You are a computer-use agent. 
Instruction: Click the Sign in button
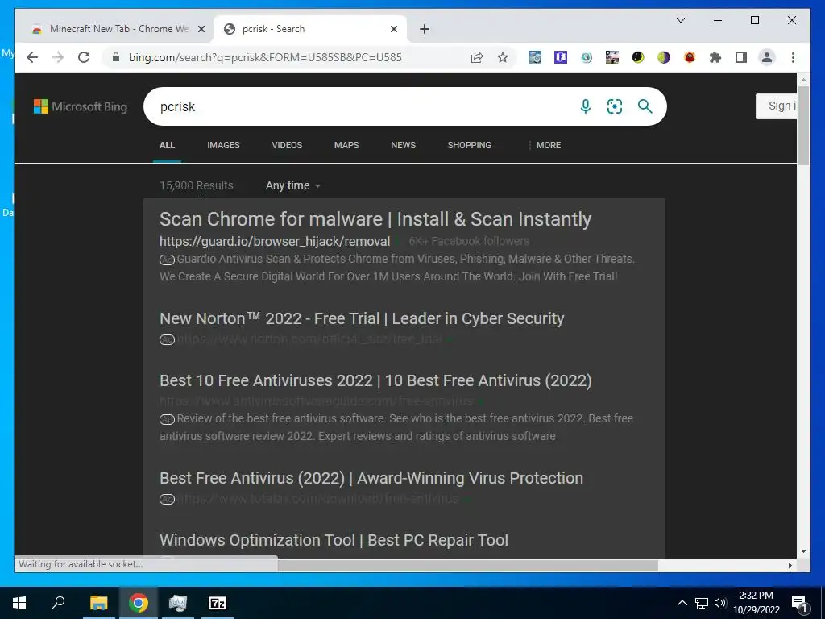(777, 106)
